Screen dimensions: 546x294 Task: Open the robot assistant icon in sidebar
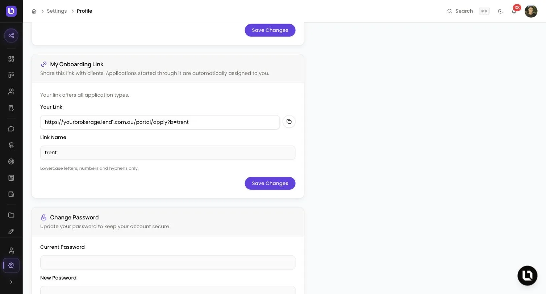11,145
